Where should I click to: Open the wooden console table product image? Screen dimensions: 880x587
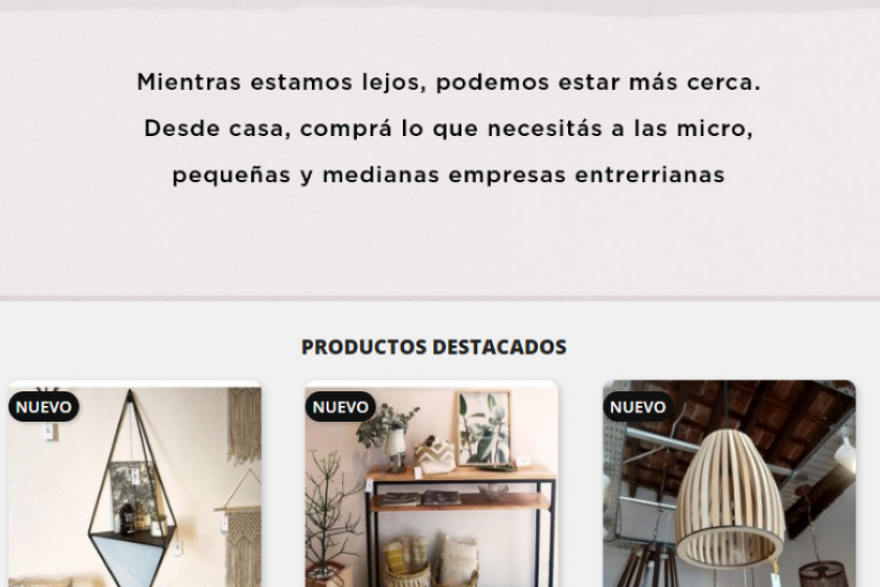pos(431,484)
